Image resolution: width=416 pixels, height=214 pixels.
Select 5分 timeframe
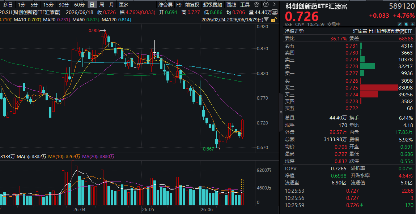coord(34,4)
